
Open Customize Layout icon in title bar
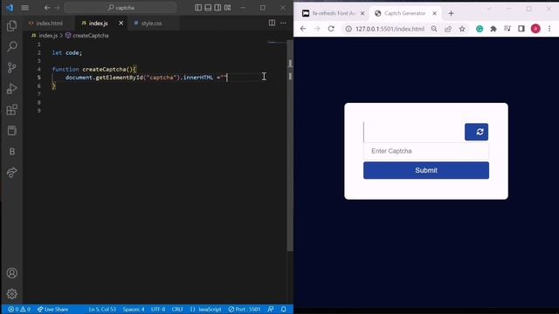point(227,8)
